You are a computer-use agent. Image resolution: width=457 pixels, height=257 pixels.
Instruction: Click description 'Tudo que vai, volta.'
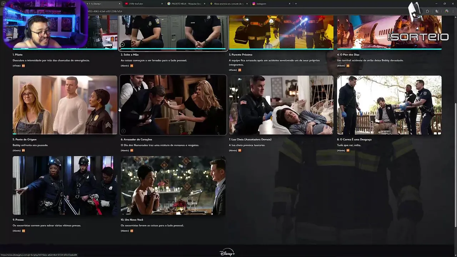coord(349,145)
